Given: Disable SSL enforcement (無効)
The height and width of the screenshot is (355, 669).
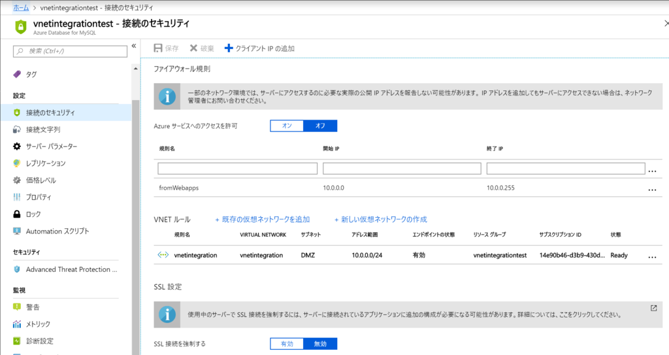Looking at the screenshot, I should click(x=320, y=343).
